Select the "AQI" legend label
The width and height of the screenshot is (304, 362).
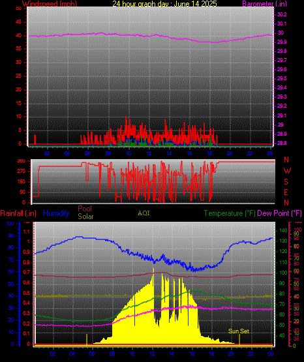pyautogui.click(x=144, y=213)
